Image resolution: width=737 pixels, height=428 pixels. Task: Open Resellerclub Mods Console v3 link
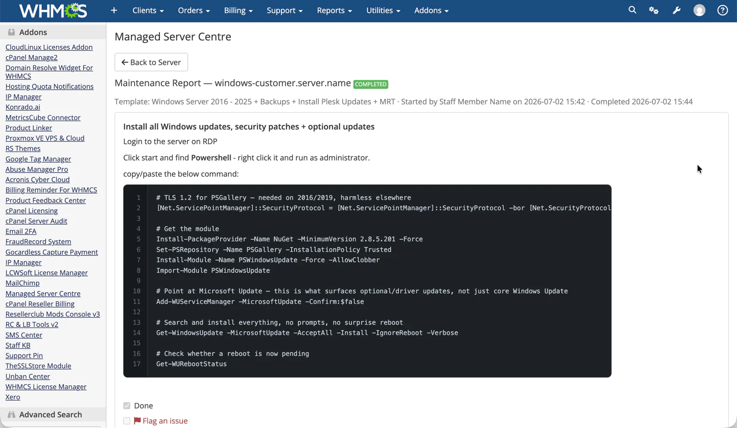point(53,314)
